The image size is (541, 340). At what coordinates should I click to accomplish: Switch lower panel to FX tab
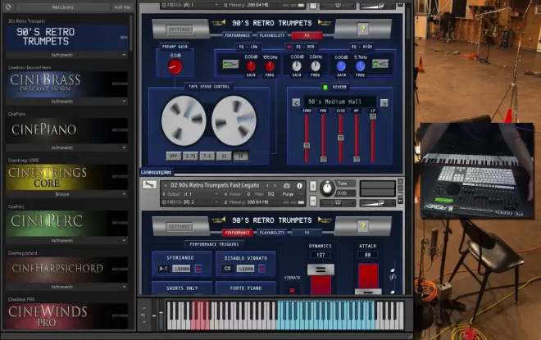307,233
